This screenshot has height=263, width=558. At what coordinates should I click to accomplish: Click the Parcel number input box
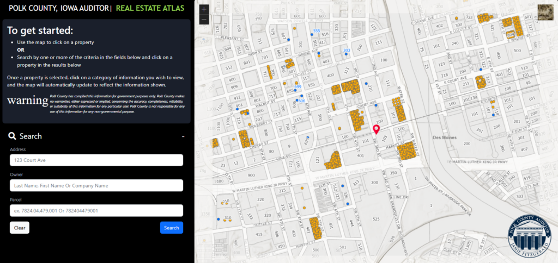pyautogui.click(x=96, y=210)
